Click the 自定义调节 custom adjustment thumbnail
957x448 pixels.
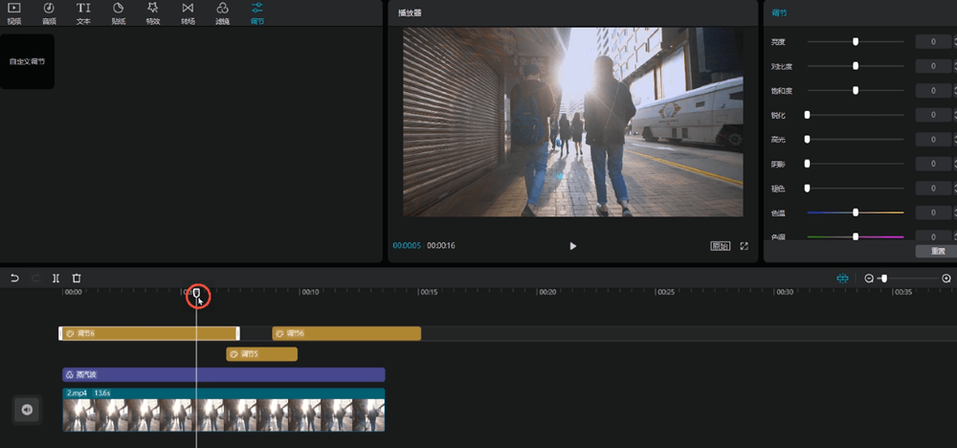27,61
